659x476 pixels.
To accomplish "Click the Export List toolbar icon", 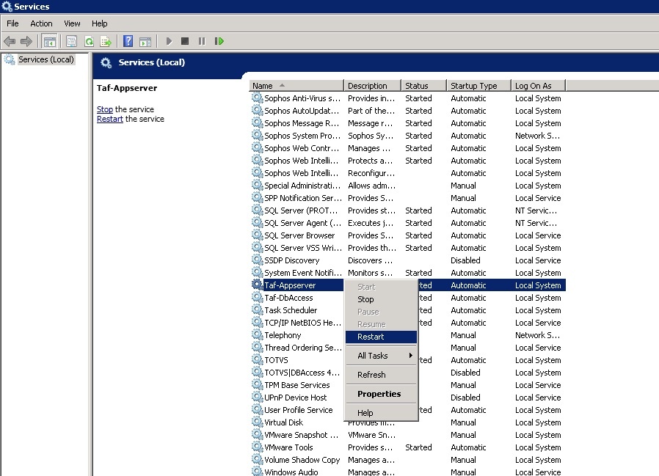I will click(x=106, y=41).
